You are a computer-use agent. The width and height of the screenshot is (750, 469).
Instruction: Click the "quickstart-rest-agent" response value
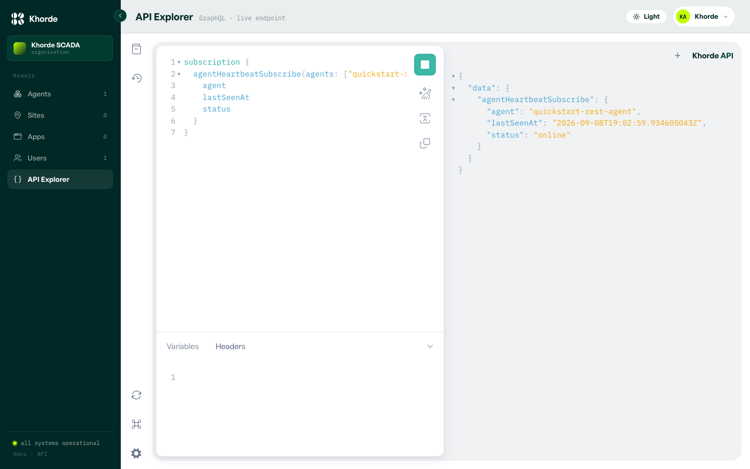(x=583, y=112)
